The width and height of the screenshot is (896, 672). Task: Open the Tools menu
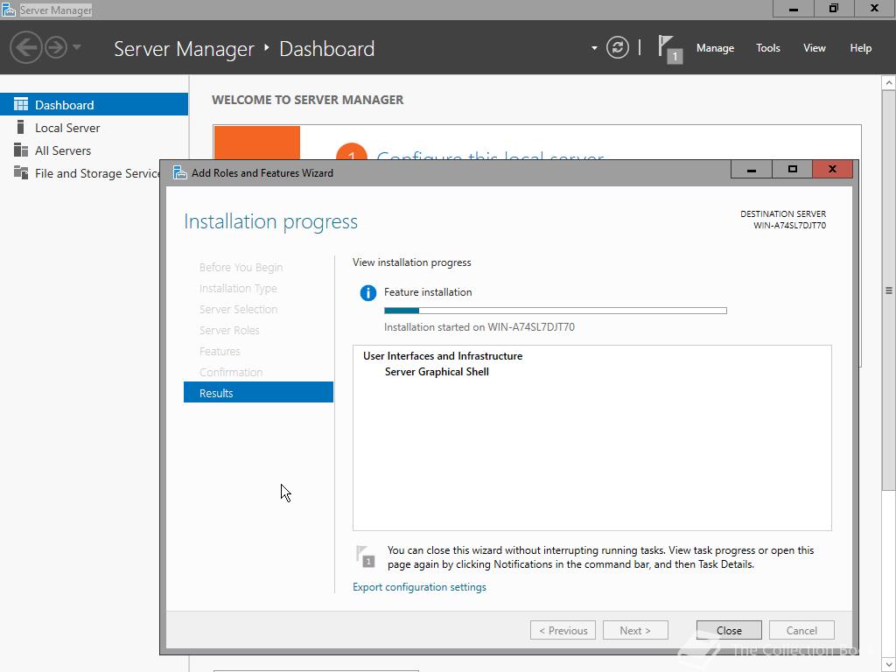768,48
